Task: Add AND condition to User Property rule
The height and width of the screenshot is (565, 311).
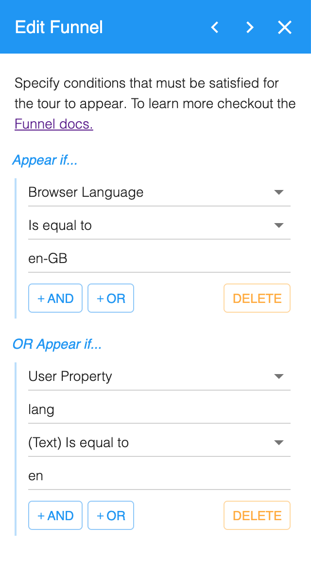Action: (55, 516)
